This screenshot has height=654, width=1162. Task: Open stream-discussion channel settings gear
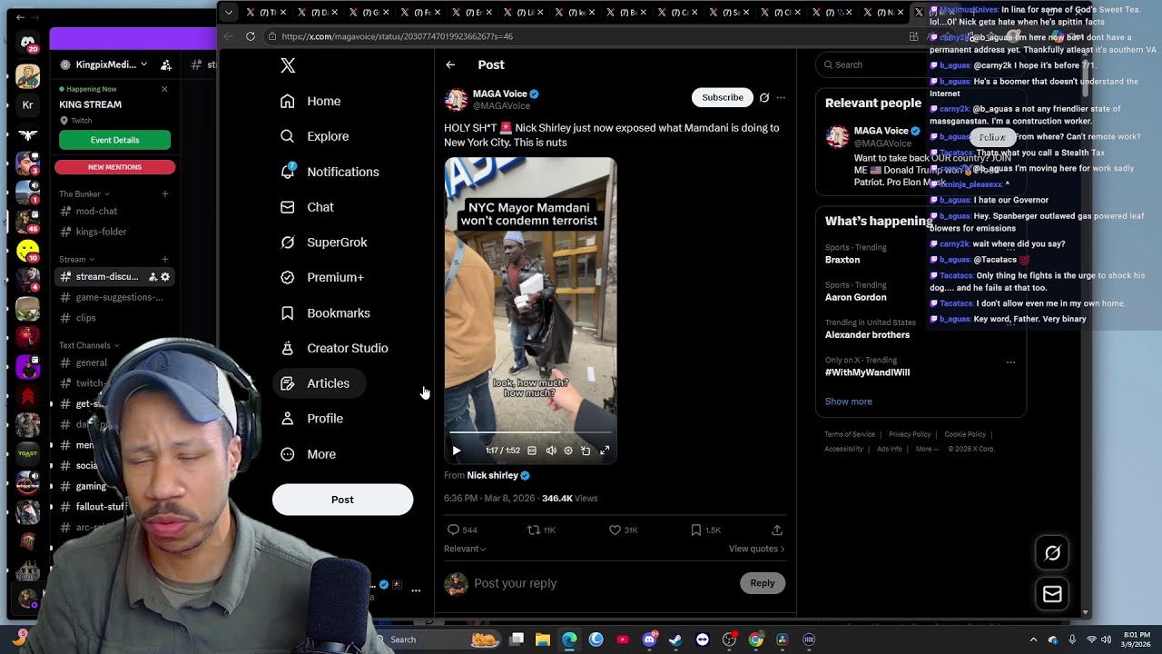click(164, 276)
